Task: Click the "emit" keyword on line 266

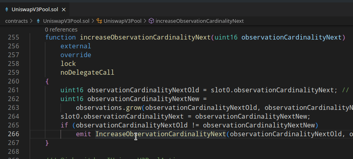Action: click(x=83, y=134)
